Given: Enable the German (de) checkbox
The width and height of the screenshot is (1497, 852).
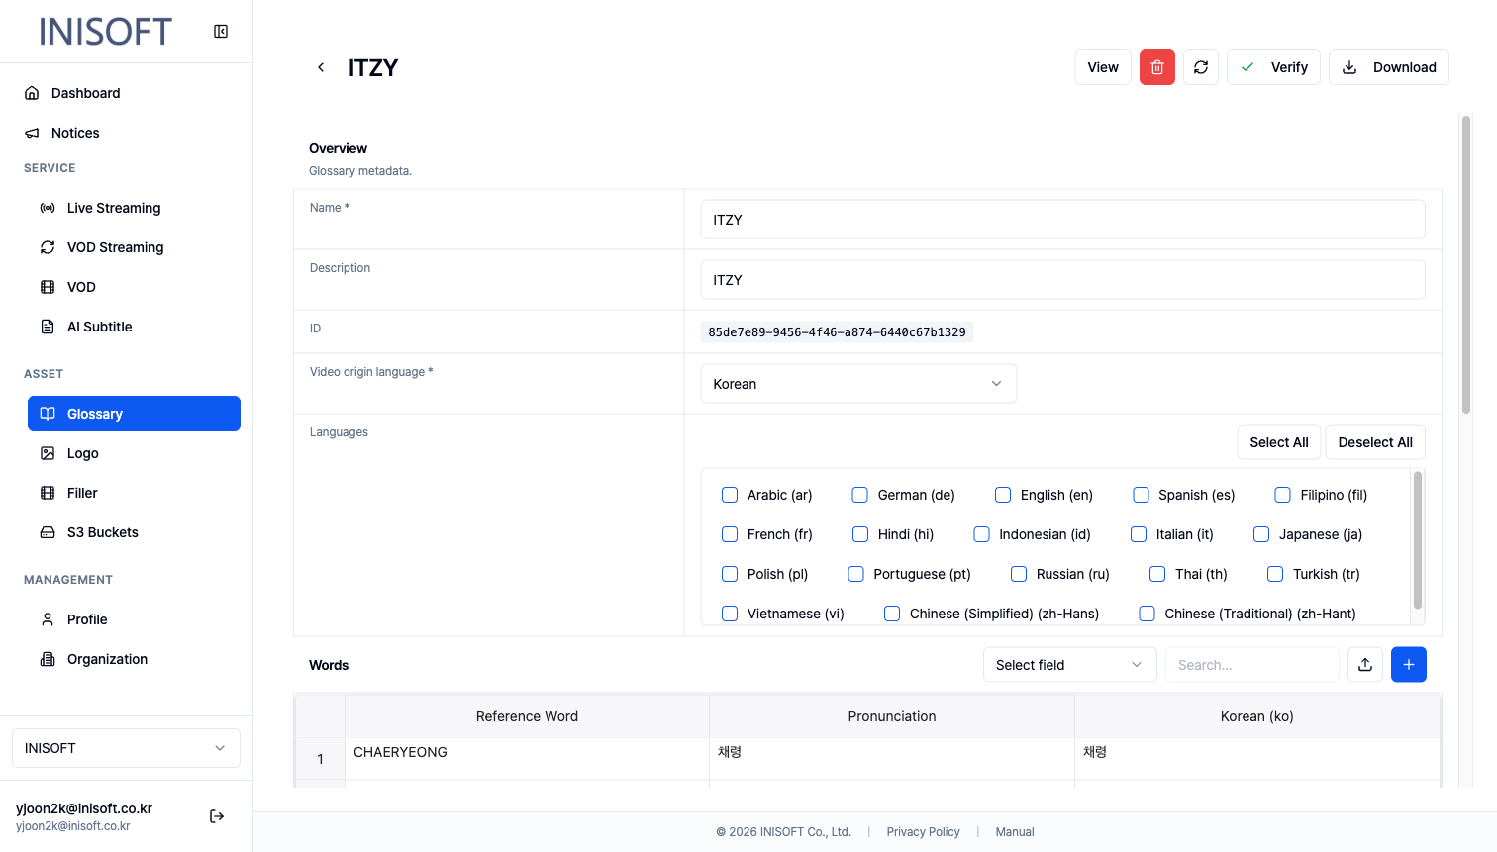Looking at the screenshot, I should pyautogui.click(x=860, y=495).
